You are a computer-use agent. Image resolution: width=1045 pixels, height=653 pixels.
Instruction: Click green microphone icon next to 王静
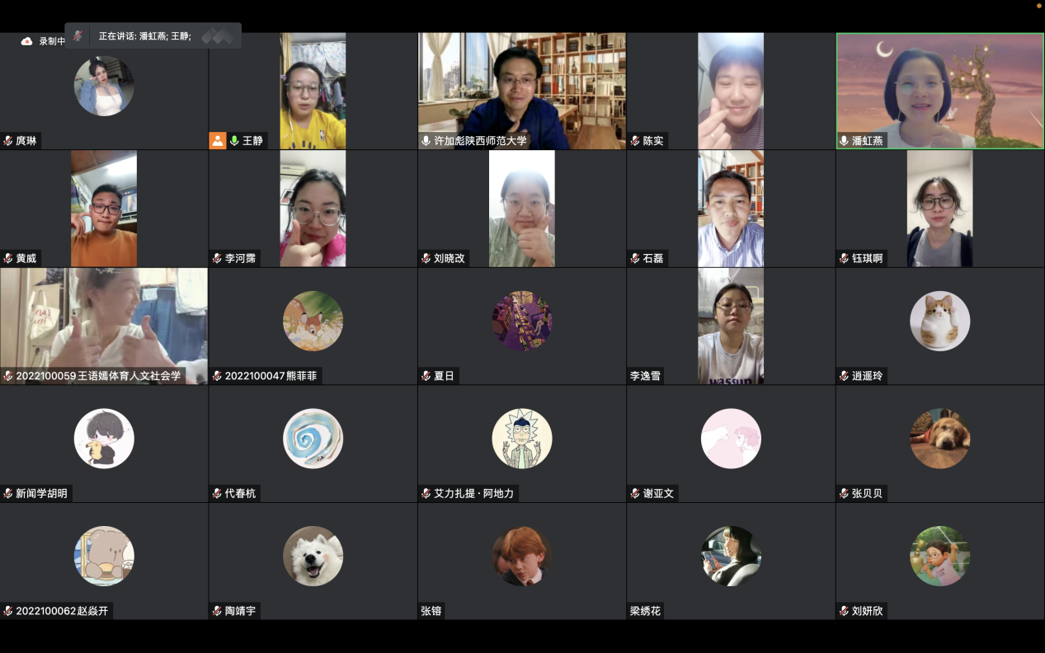pos(234,141)
